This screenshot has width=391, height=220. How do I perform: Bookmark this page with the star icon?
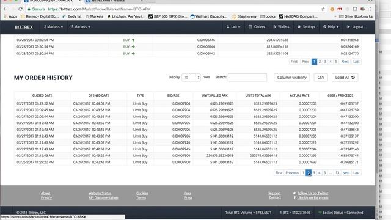tap(323, 9)
